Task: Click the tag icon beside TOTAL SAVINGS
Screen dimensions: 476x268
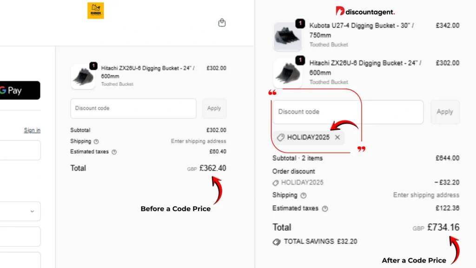Action: [277, 242]
